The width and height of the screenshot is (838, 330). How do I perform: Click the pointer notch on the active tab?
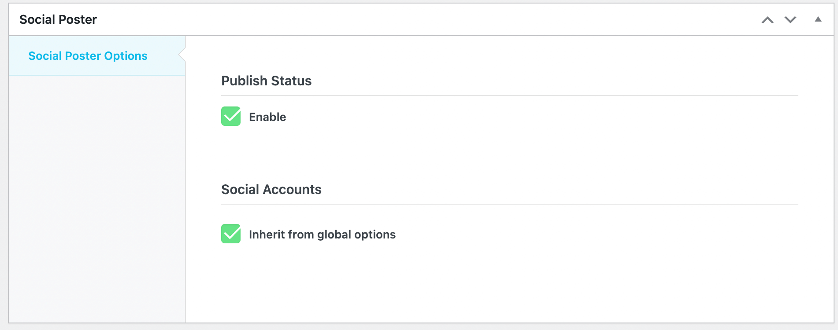[182, 55]
